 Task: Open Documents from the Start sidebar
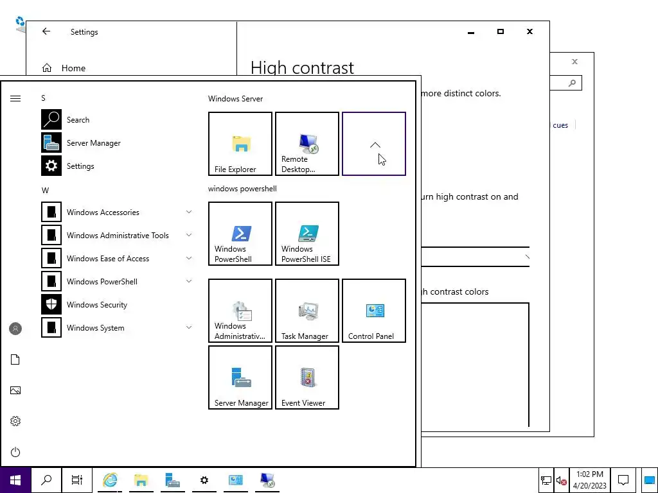pyautogui.click(x=15, y=359)
